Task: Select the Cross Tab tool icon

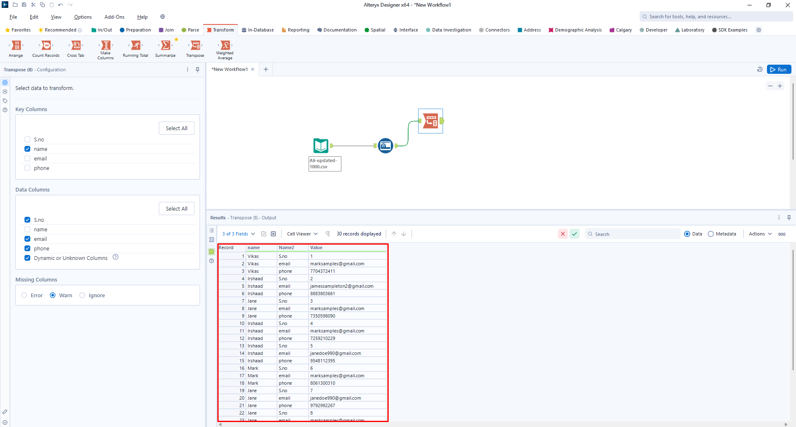Action: [76, 46]
